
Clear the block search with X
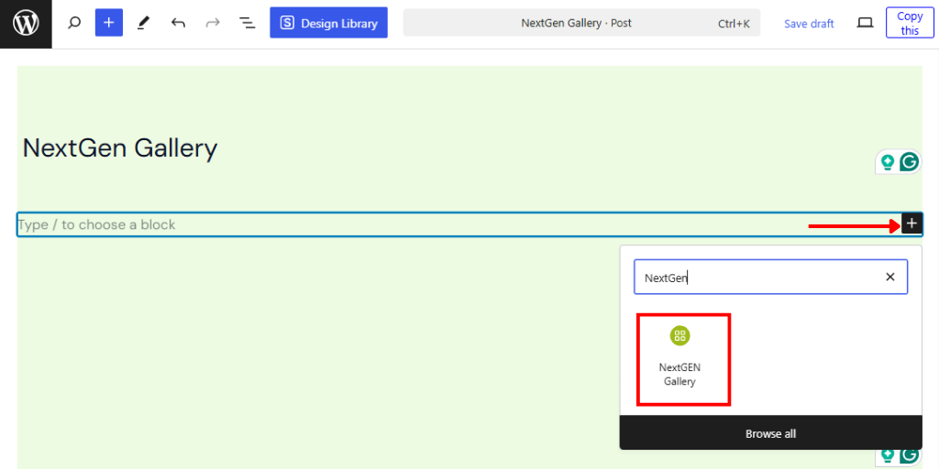tap(890, 277)
